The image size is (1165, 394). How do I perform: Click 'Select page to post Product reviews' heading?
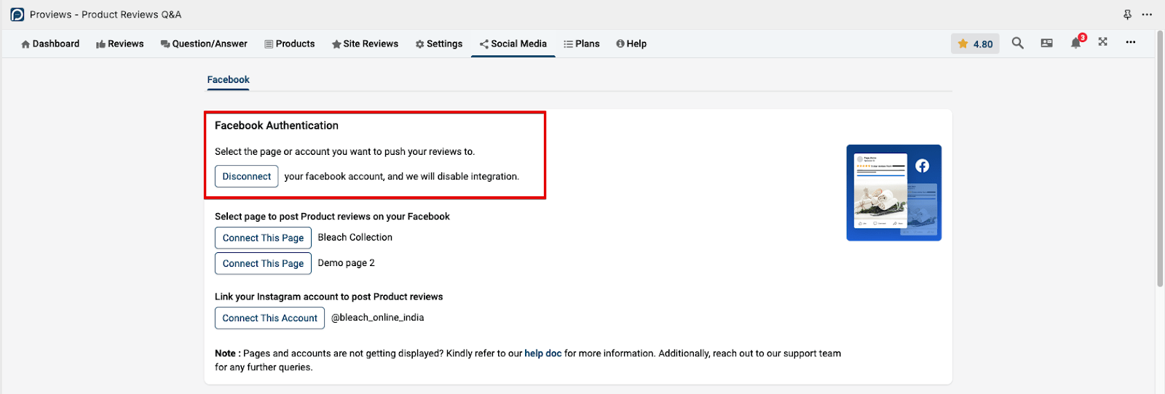tap(332, 217)
